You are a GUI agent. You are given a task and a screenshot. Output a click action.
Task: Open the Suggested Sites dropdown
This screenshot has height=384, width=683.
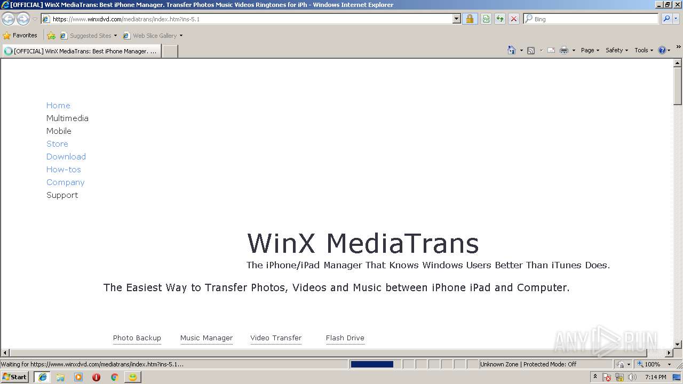pos(89,36)
